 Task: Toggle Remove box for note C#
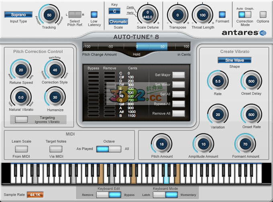coord(110,77)
